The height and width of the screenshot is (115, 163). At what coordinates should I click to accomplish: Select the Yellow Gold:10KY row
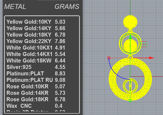pyautogui.click(x=36, y=22)
